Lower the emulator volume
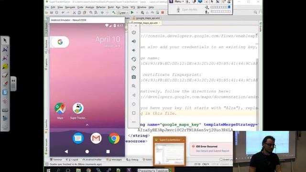This screenshot has height=172, width=306. (x=134, y=50)
